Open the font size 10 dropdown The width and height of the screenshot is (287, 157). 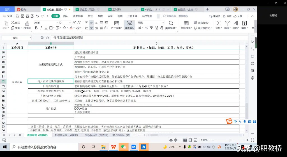tap(70, 23)
